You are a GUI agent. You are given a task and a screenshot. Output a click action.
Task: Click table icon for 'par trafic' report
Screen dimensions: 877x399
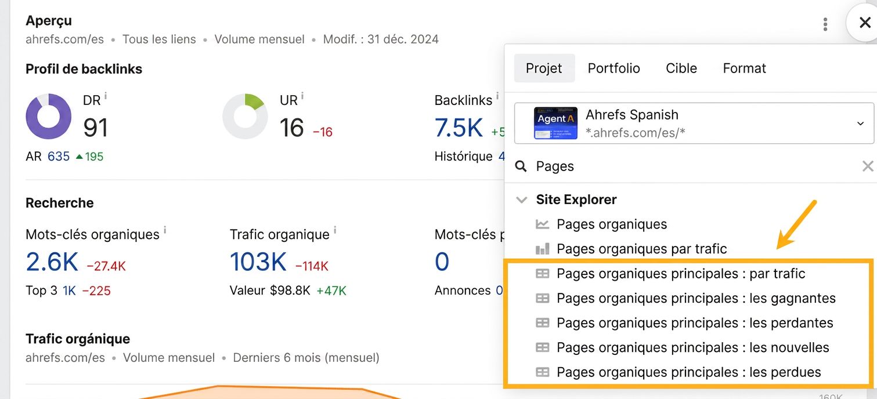542,274
